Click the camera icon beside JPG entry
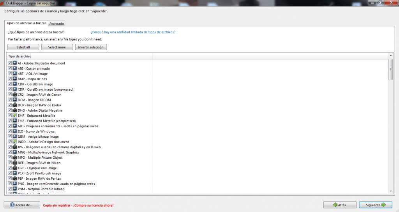 15,147
